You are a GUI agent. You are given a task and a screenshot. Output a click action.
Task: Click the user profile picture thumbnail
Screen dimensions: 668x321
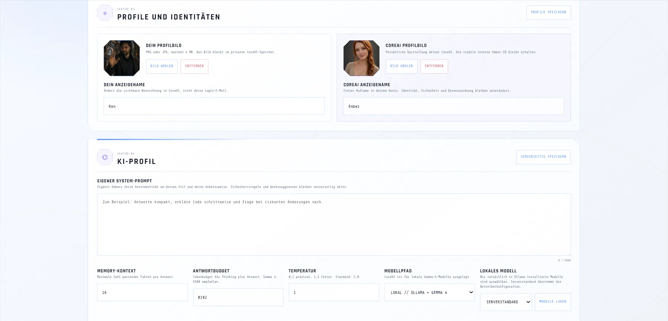pyautogui.click(x=122, y=58)
